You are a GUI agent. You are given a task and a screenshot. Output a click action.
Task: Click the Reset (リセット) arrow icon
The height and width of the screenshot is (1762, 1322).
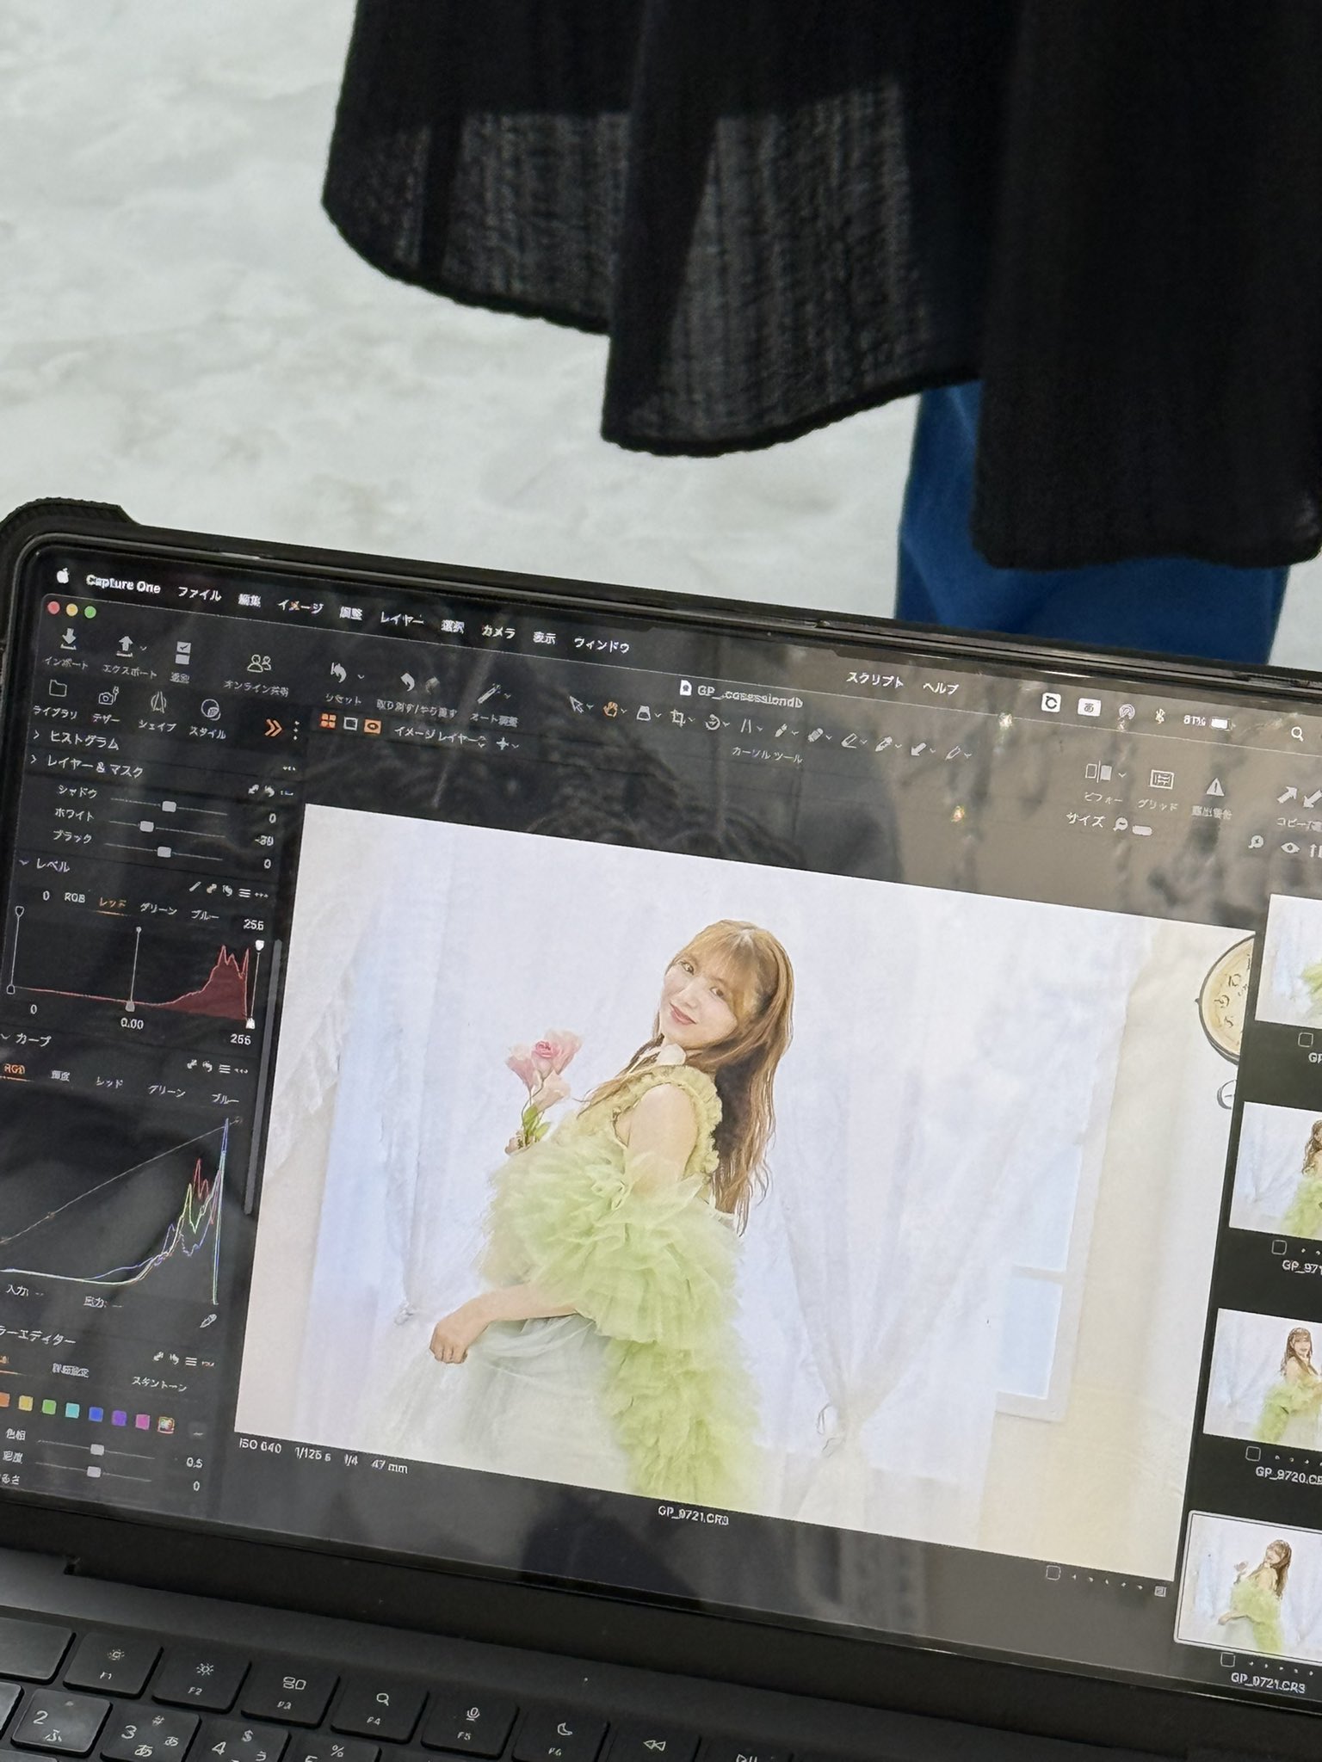coord(338,673)
